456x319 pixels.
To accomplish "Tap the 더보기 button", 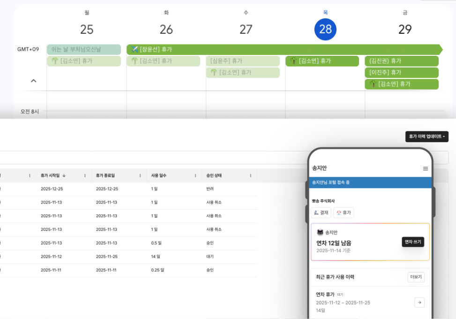I will point(416,277).
